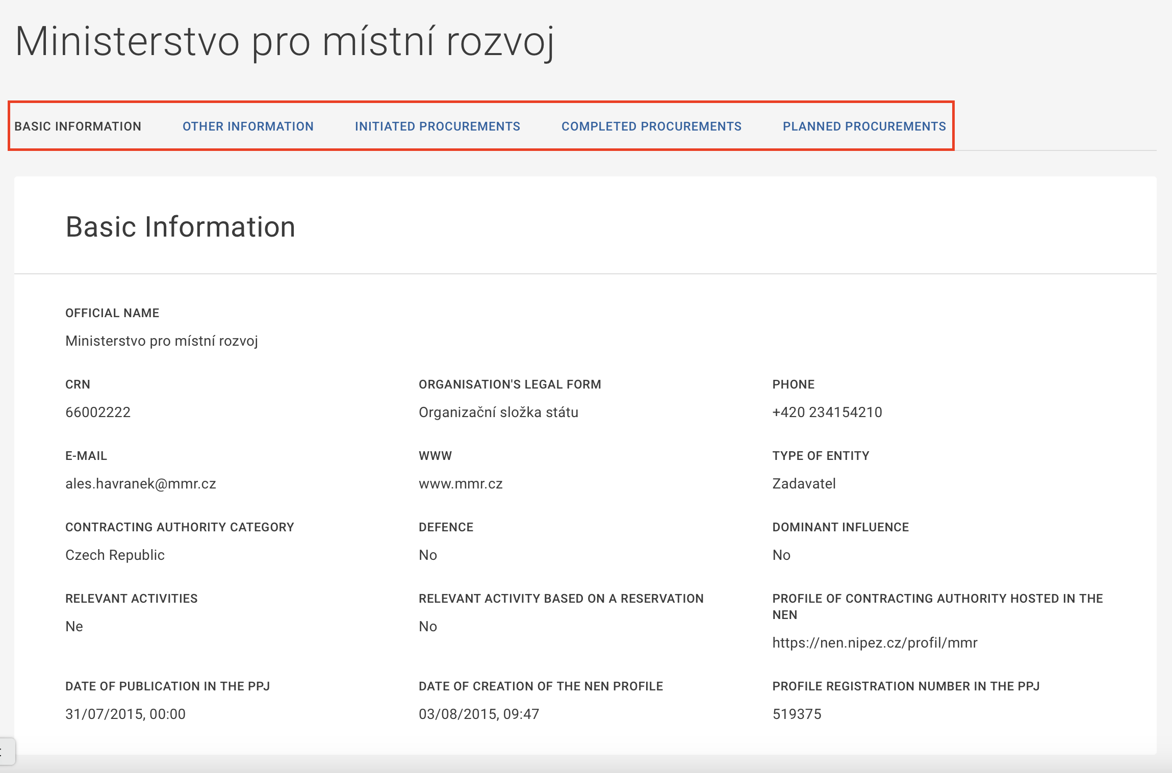
Task: Click the profile registration number 519375
Action: coord(797,714)
